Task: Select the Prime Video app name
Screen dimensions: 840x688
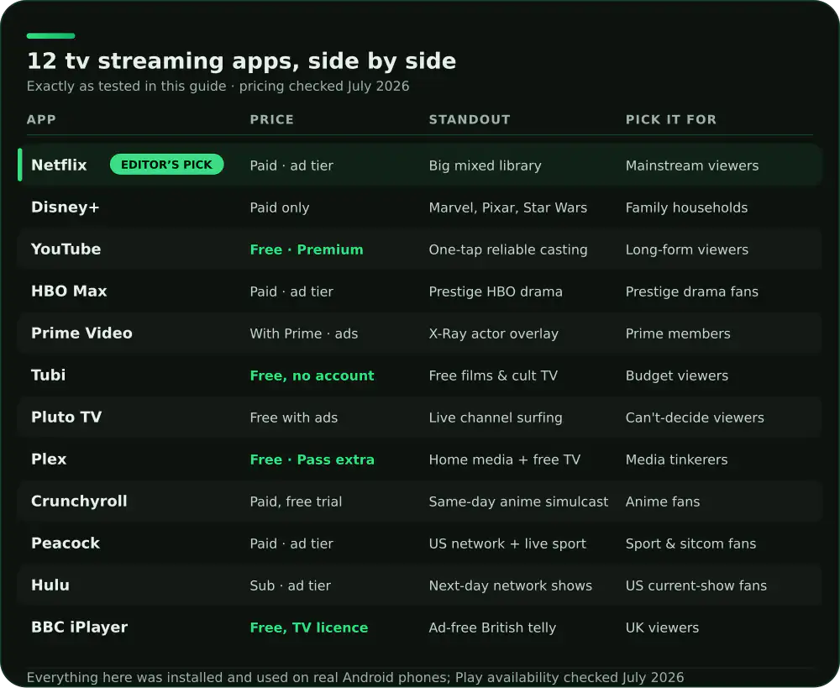Action: (x=81, y=333)
